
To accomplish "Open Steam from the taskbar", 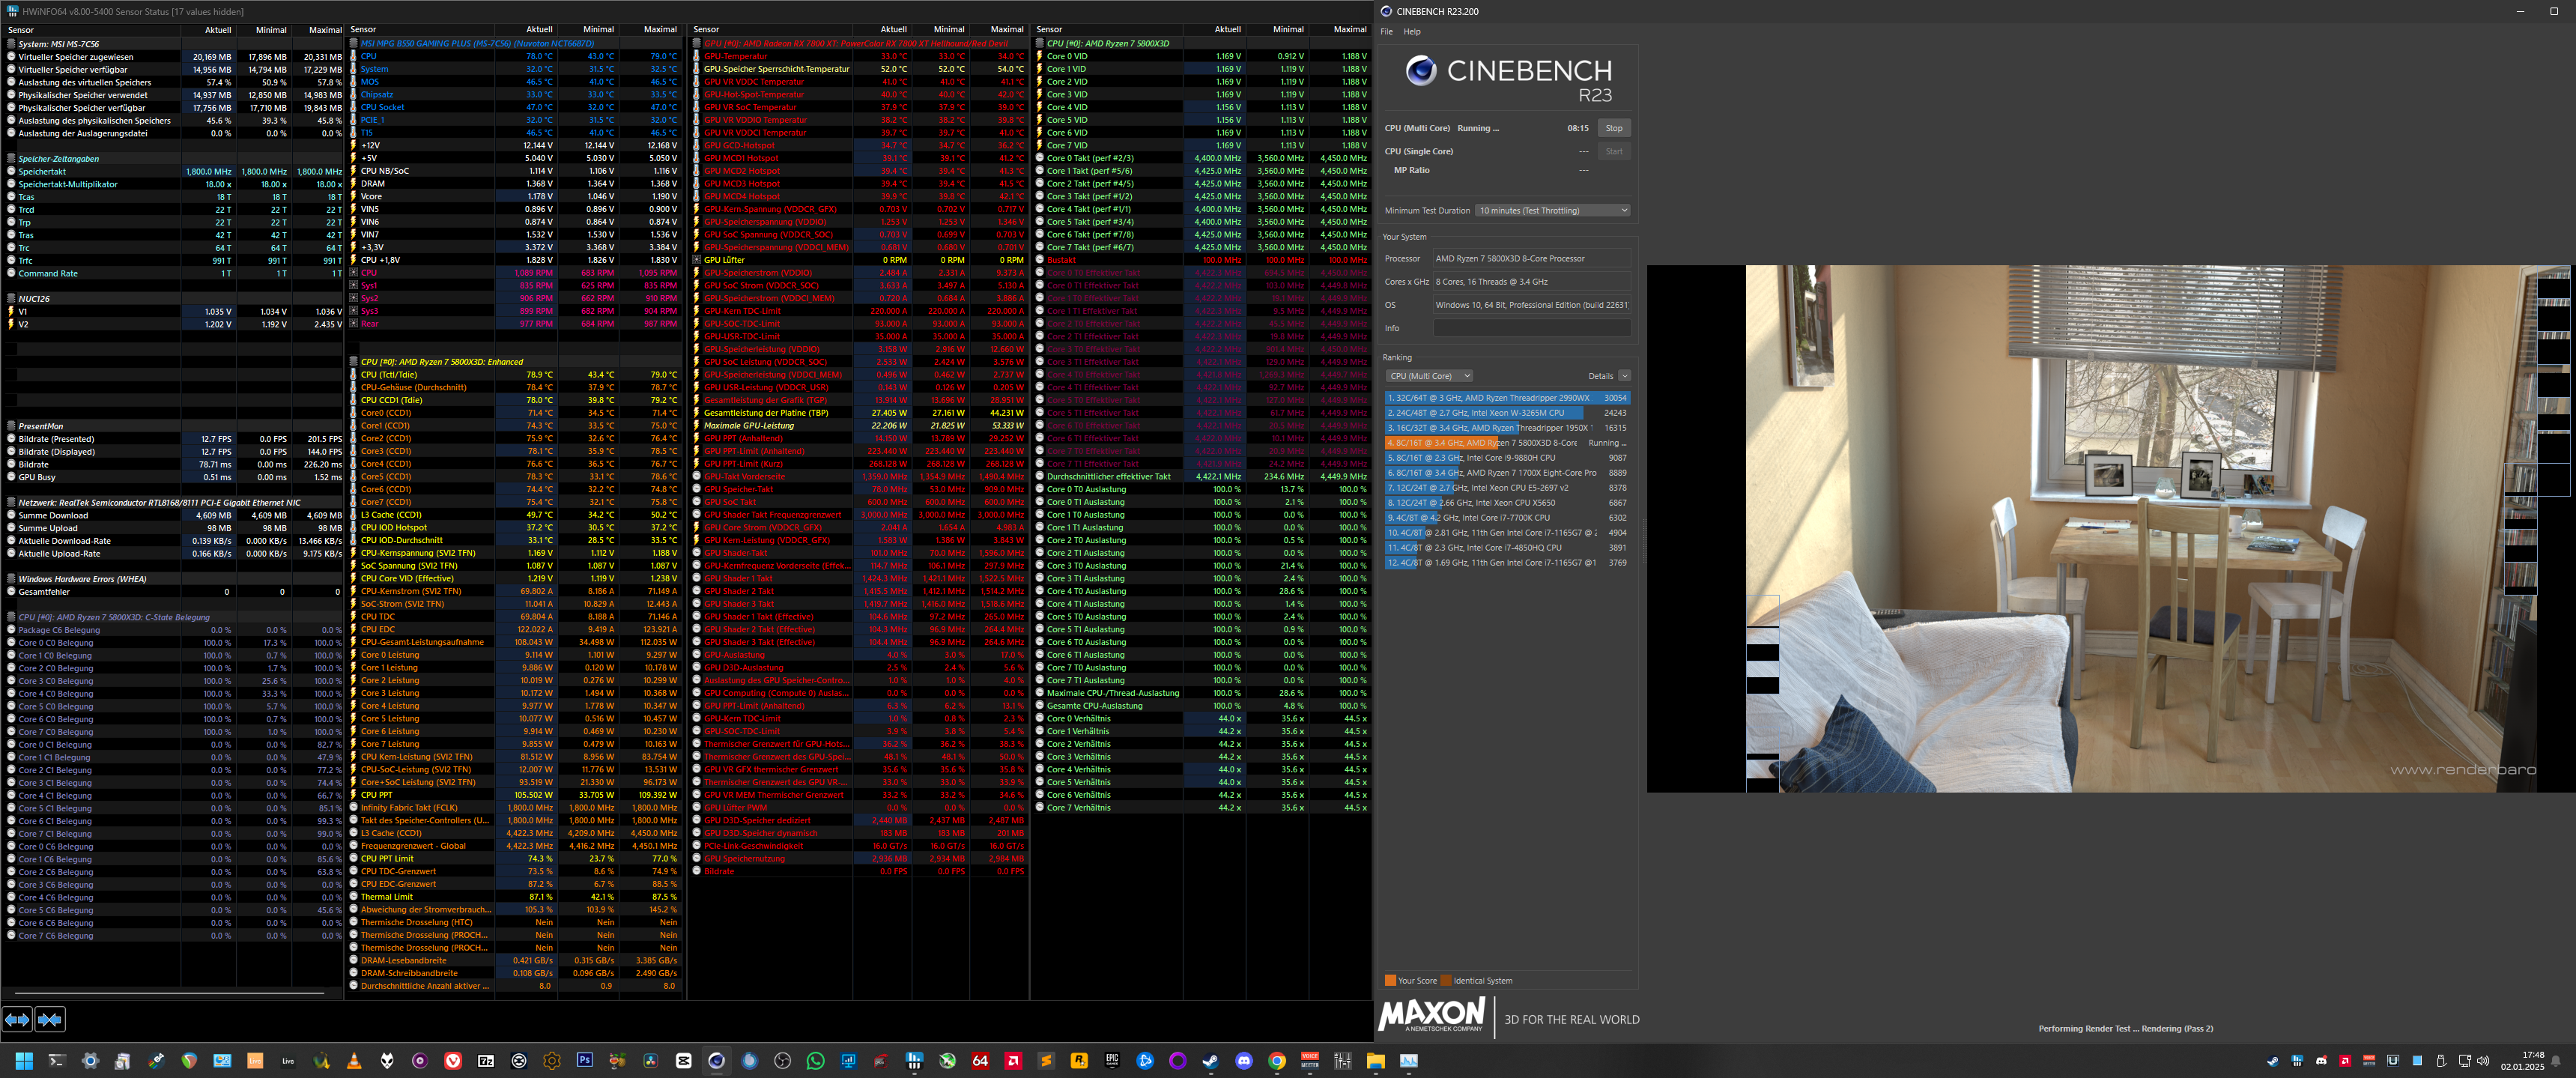I will tap(1210, 1061).
